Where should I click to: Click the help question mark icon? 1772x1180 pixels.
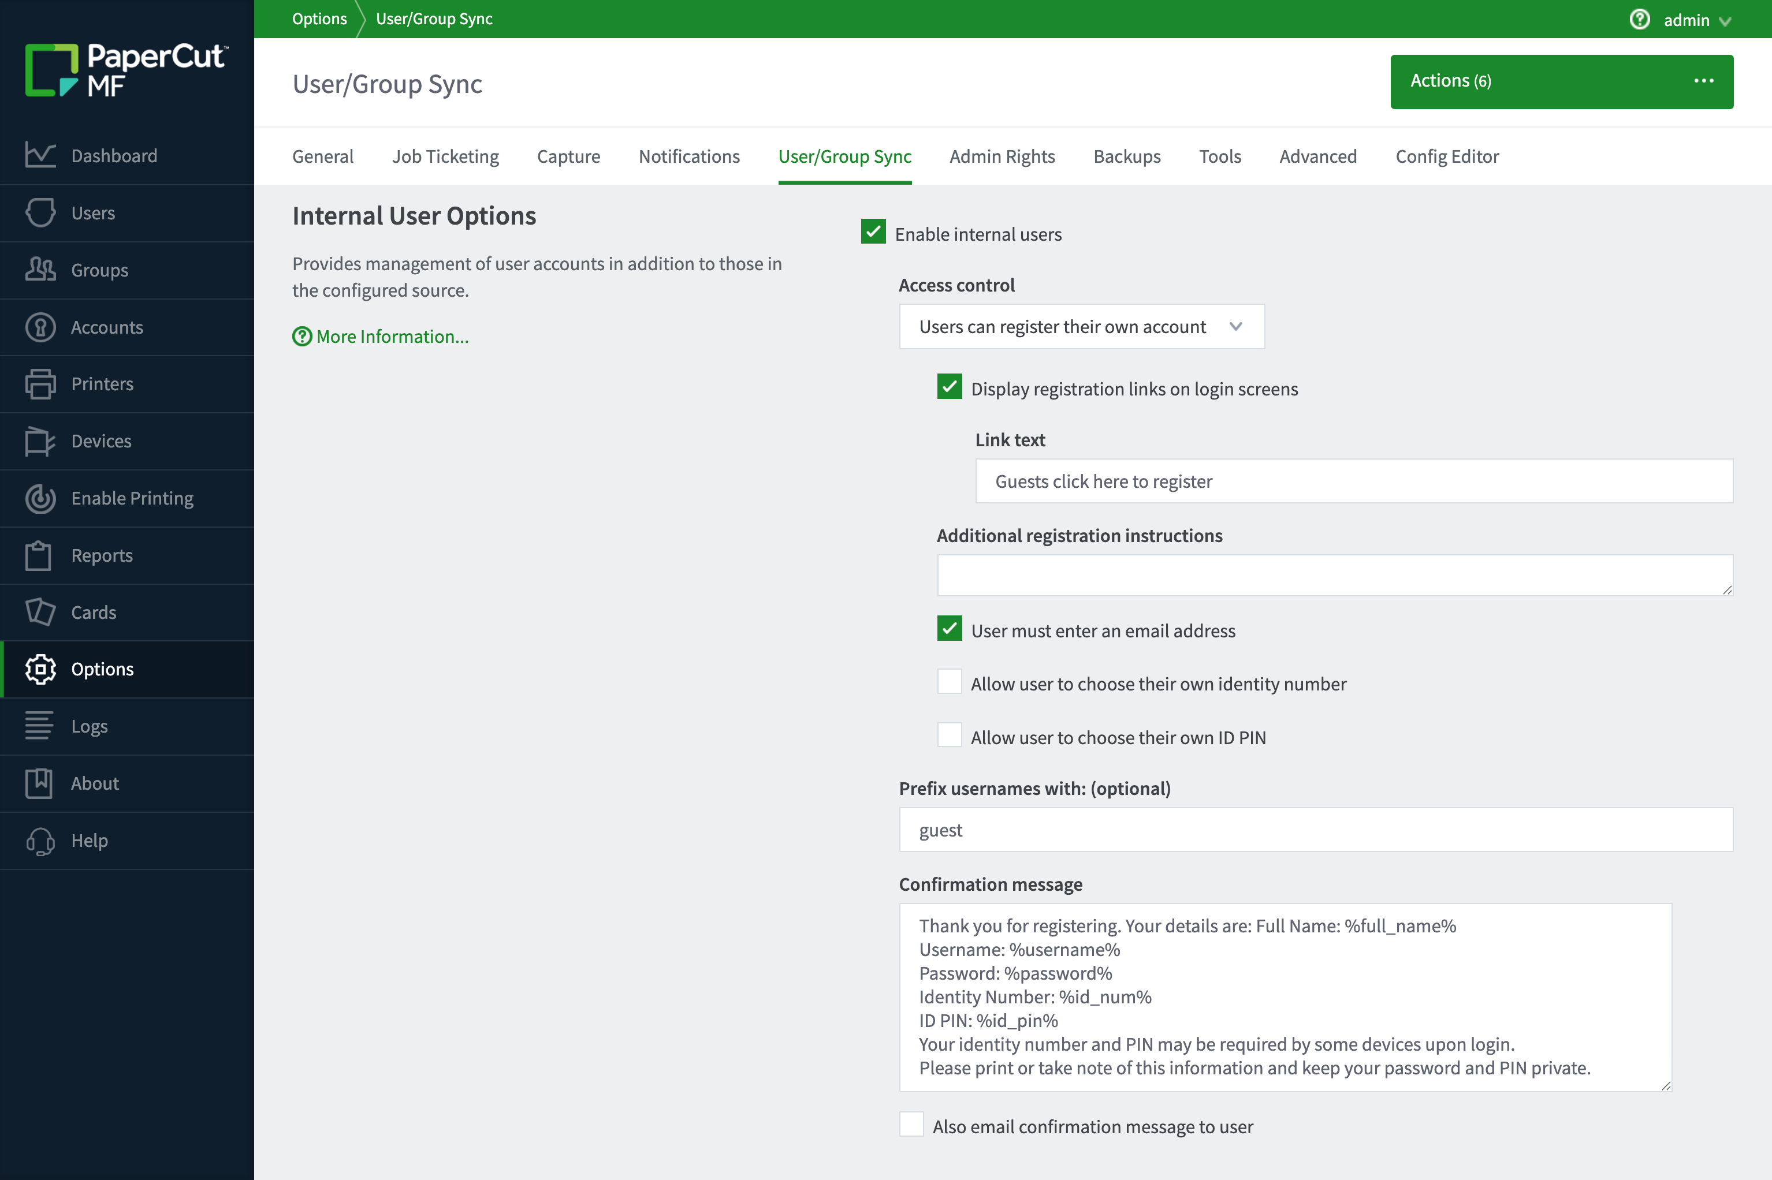point(1639,19)
